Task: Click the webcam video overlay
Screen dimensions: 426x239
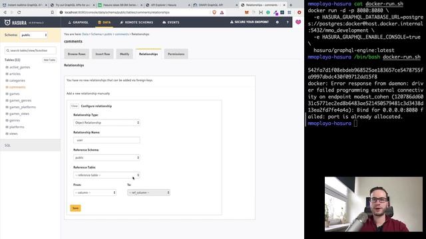Action: click(x=373, y=204)
